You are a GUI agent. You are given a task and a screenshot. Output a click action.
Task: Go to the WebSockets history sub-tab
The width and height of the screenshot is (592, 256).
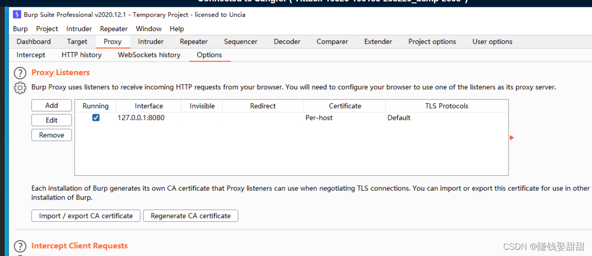[x=149, y=55]
